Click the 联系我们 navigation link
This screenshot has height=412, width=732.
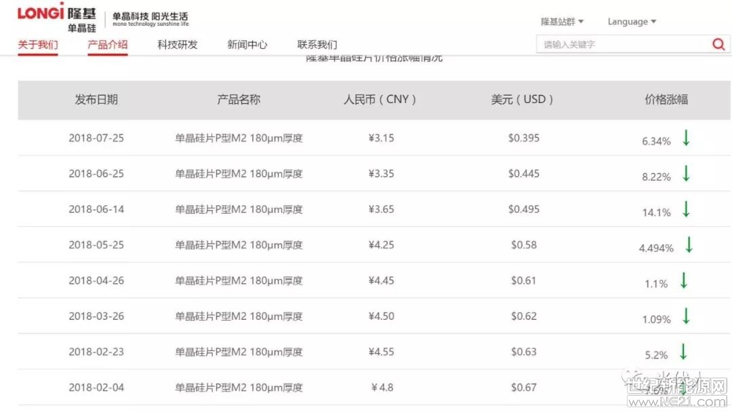[x=317, y=44]
